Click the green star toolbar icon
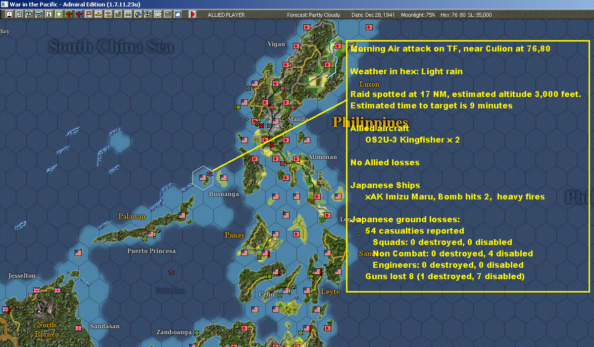This screenshot has width=594, height=347. point(59,14)
